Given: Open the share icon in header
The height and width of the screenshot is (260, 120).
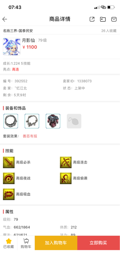Looking at the screenshot, I should (x=92, y=19).
